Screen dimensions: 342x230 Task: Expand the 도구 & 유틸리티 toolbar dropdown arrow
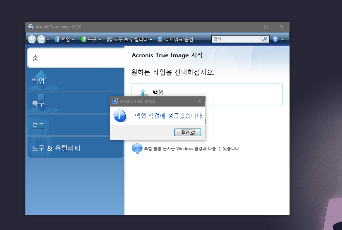tap(151, 40)
